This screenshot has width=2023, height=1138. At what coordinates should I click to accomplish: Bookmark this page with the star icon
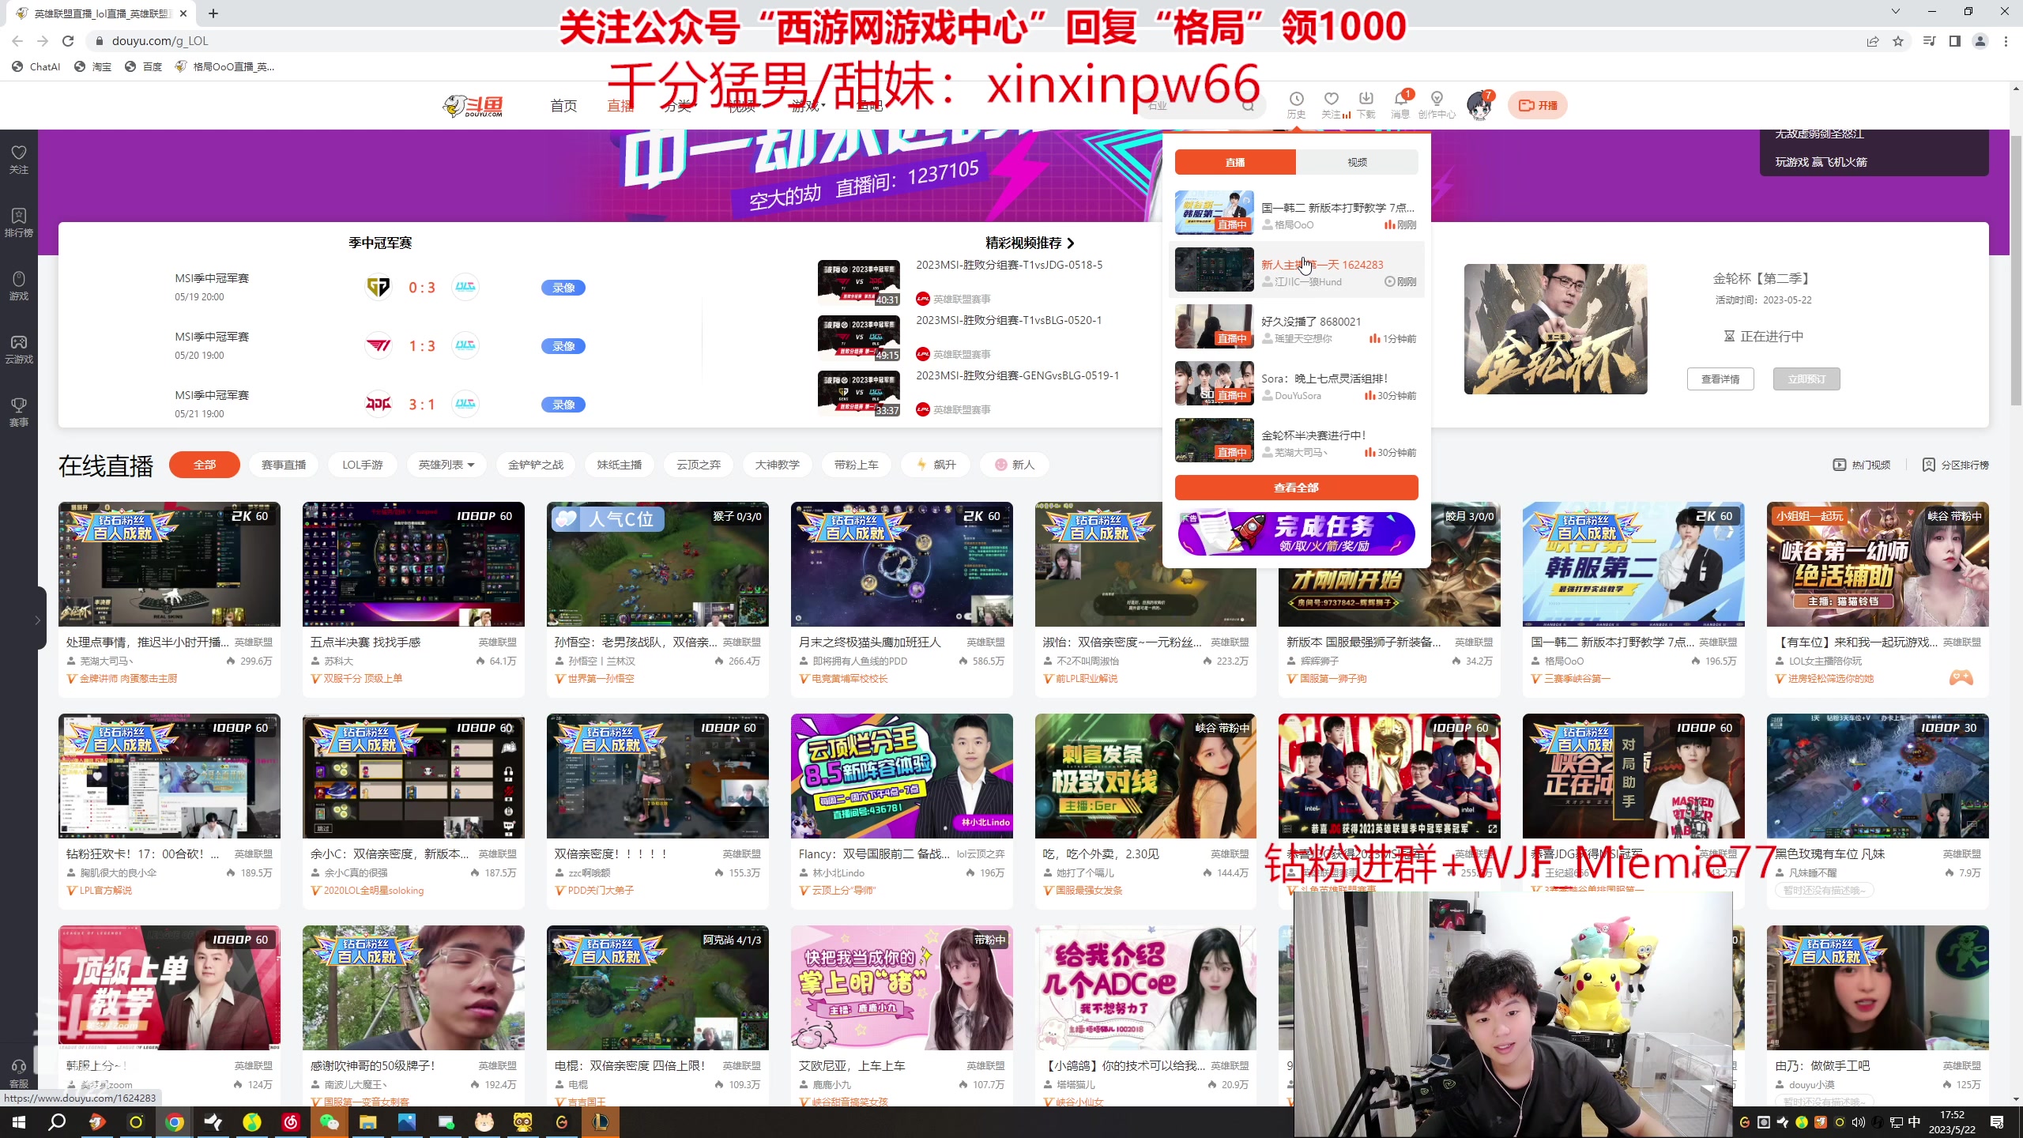point(1898,41)
